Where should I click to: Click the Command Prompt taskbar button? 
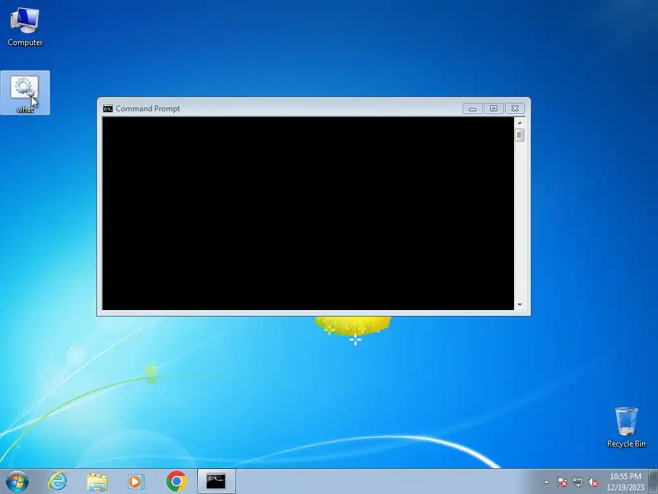(x=216, y=481)
